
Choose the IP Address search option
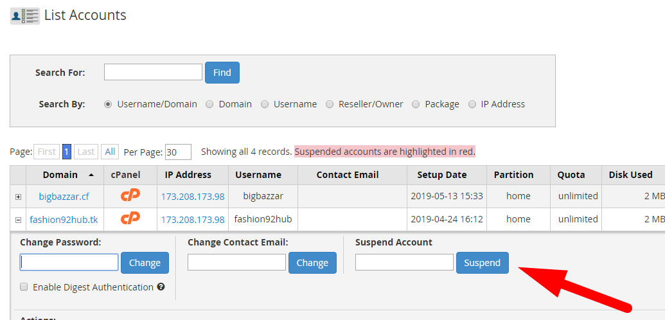pyautogui.click(x=472, y=104)
